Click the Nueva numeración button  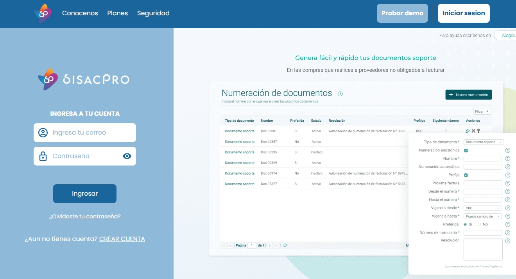pos(469,95)
